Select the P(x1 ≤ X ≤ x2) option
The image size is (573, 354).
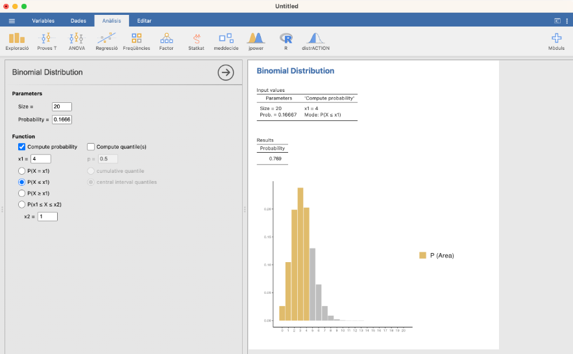click(22, 205)
